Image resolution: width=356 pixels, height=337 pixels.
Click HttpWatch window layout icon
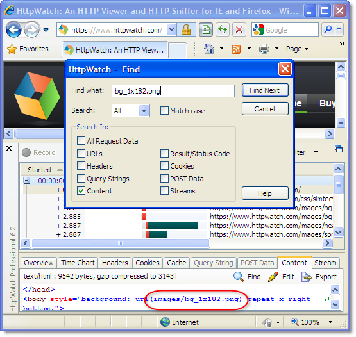(x=339, y=149)
